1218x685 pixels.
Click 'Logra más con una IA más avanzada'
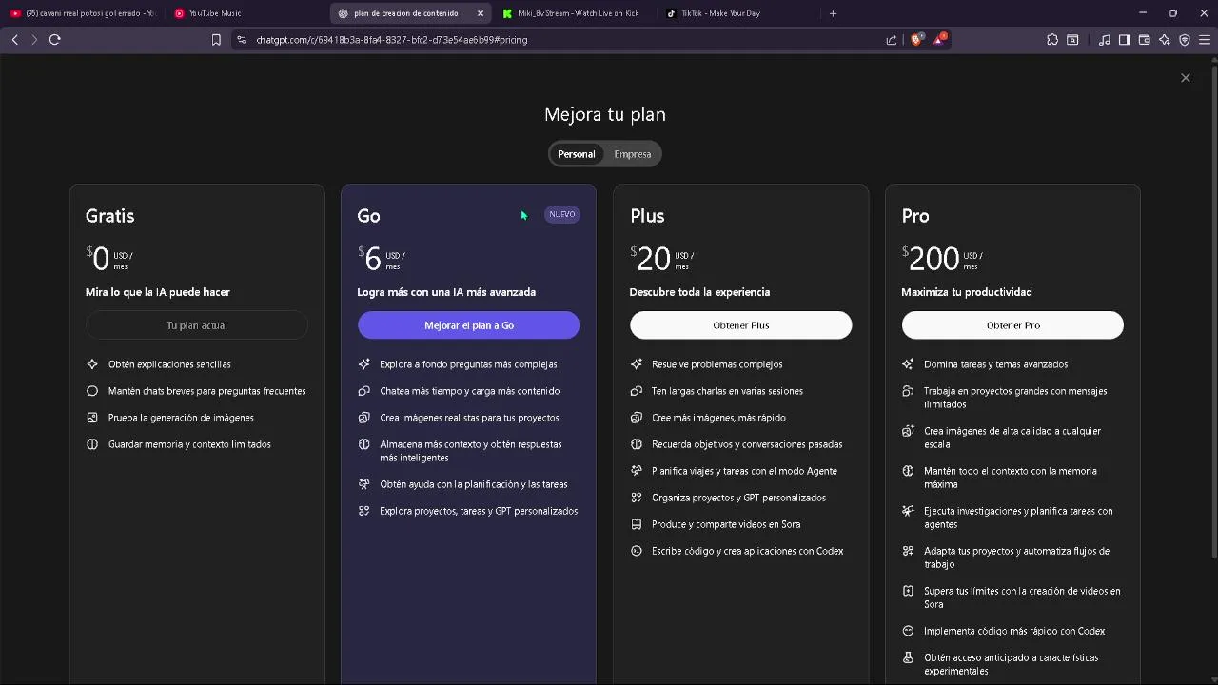pyautogui.click(x=446, y=292)
